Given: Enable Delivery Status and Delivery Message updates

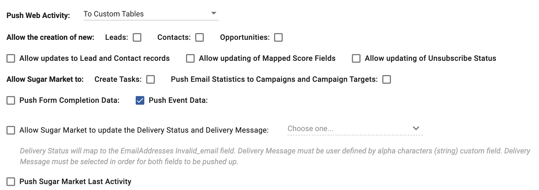Looking at the screenshot, I should click(11, 130).
